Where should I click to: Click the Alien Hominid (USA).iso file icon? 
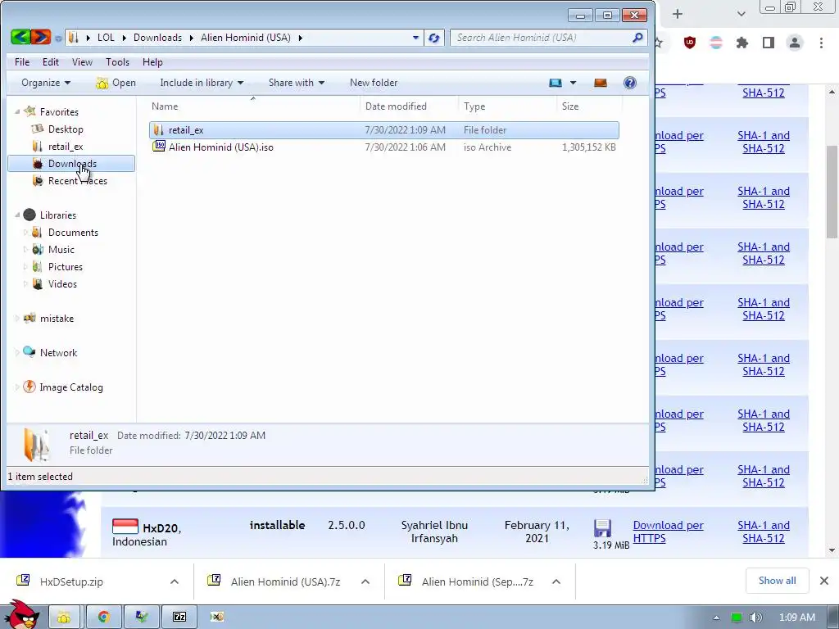159,147
